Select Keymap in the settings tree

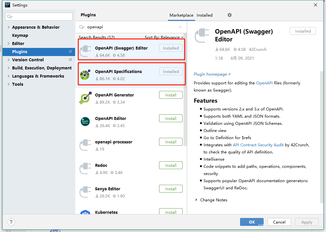[20, 35]
